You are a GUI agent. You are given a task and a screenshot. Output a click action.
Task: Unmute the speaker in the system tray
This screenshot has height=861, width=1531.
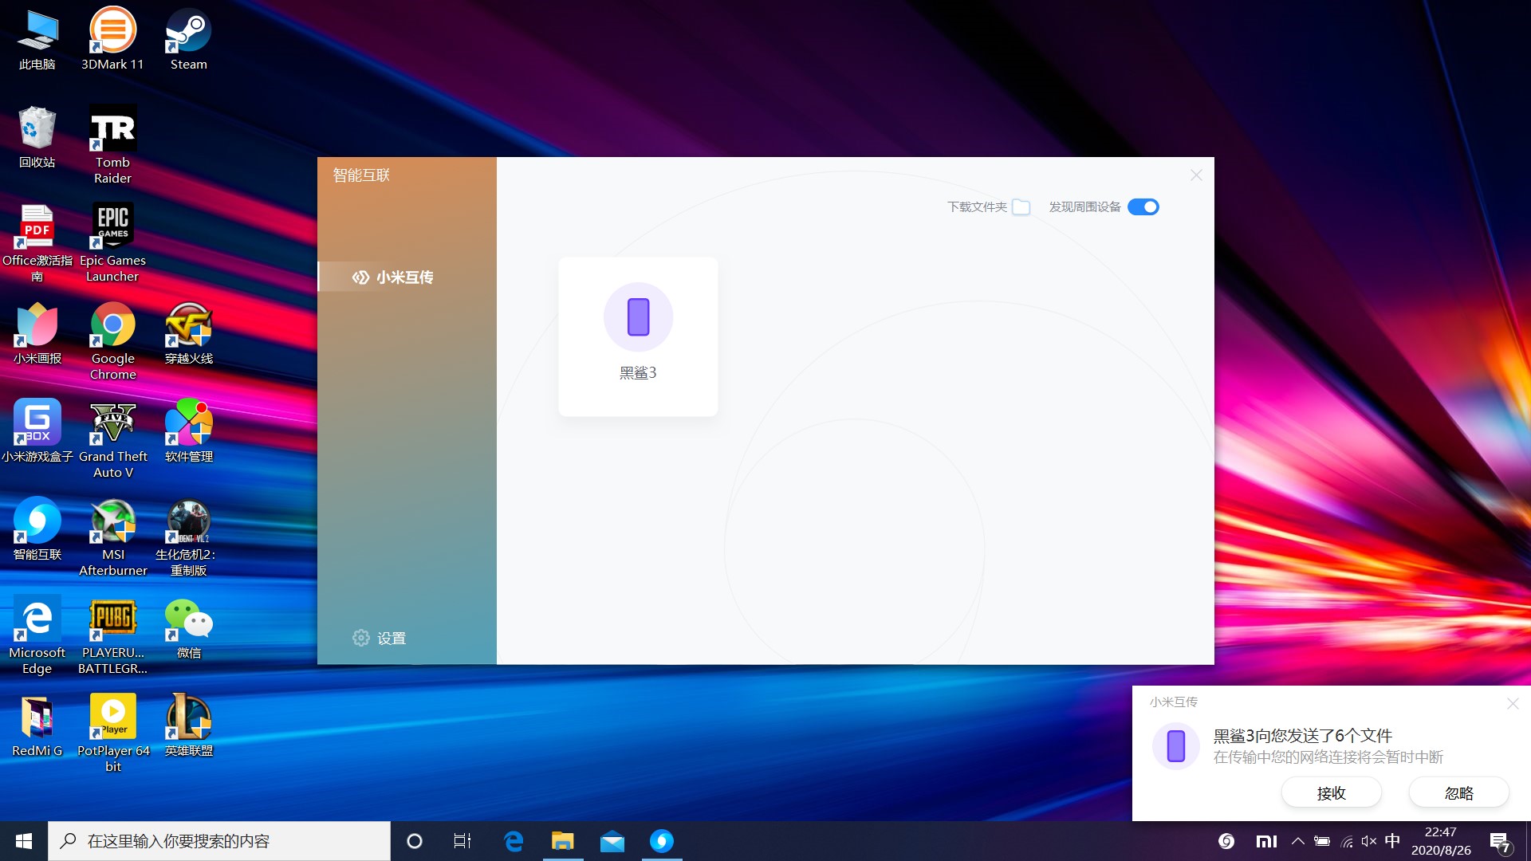coord(1369,840)
